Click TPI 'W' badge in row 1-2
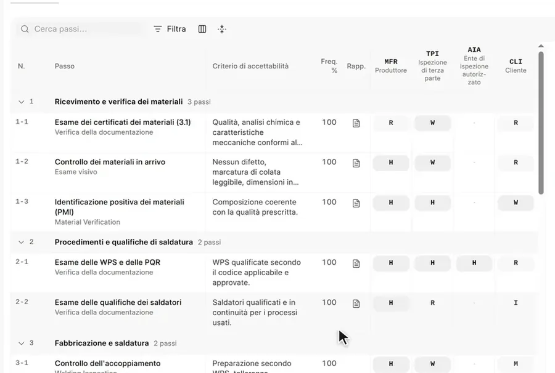 pyautogui.click(x=432, y=163)
